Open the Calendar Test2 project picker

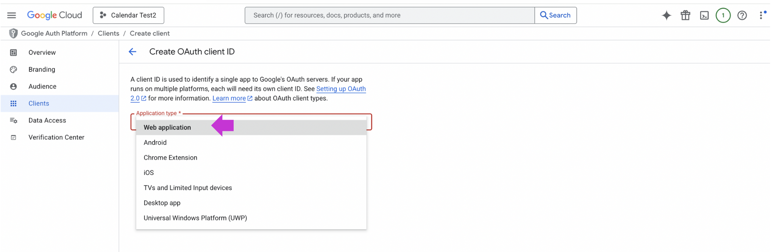click(x=128, y=15)
